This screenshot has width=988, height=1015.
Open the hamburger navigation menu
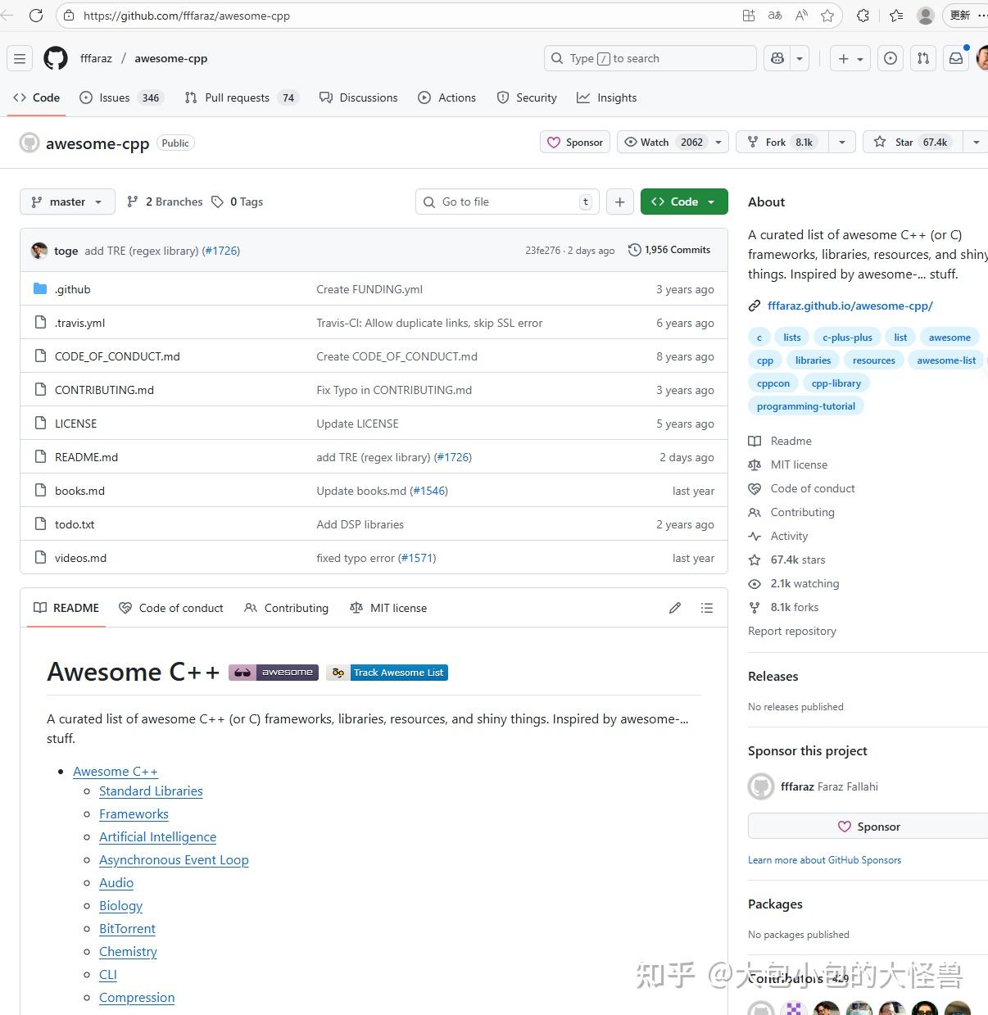(20, 58)
